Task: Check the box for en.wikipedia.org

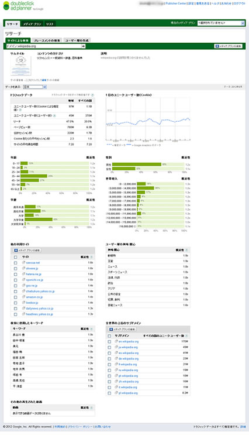Action: (x=109, y=341)
